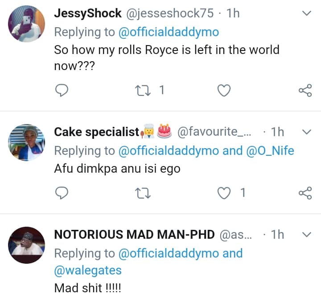Viewport: 321px width, 299px height.
Task: Retweet JessyShock's tweet
Action: tap(143, 91)
